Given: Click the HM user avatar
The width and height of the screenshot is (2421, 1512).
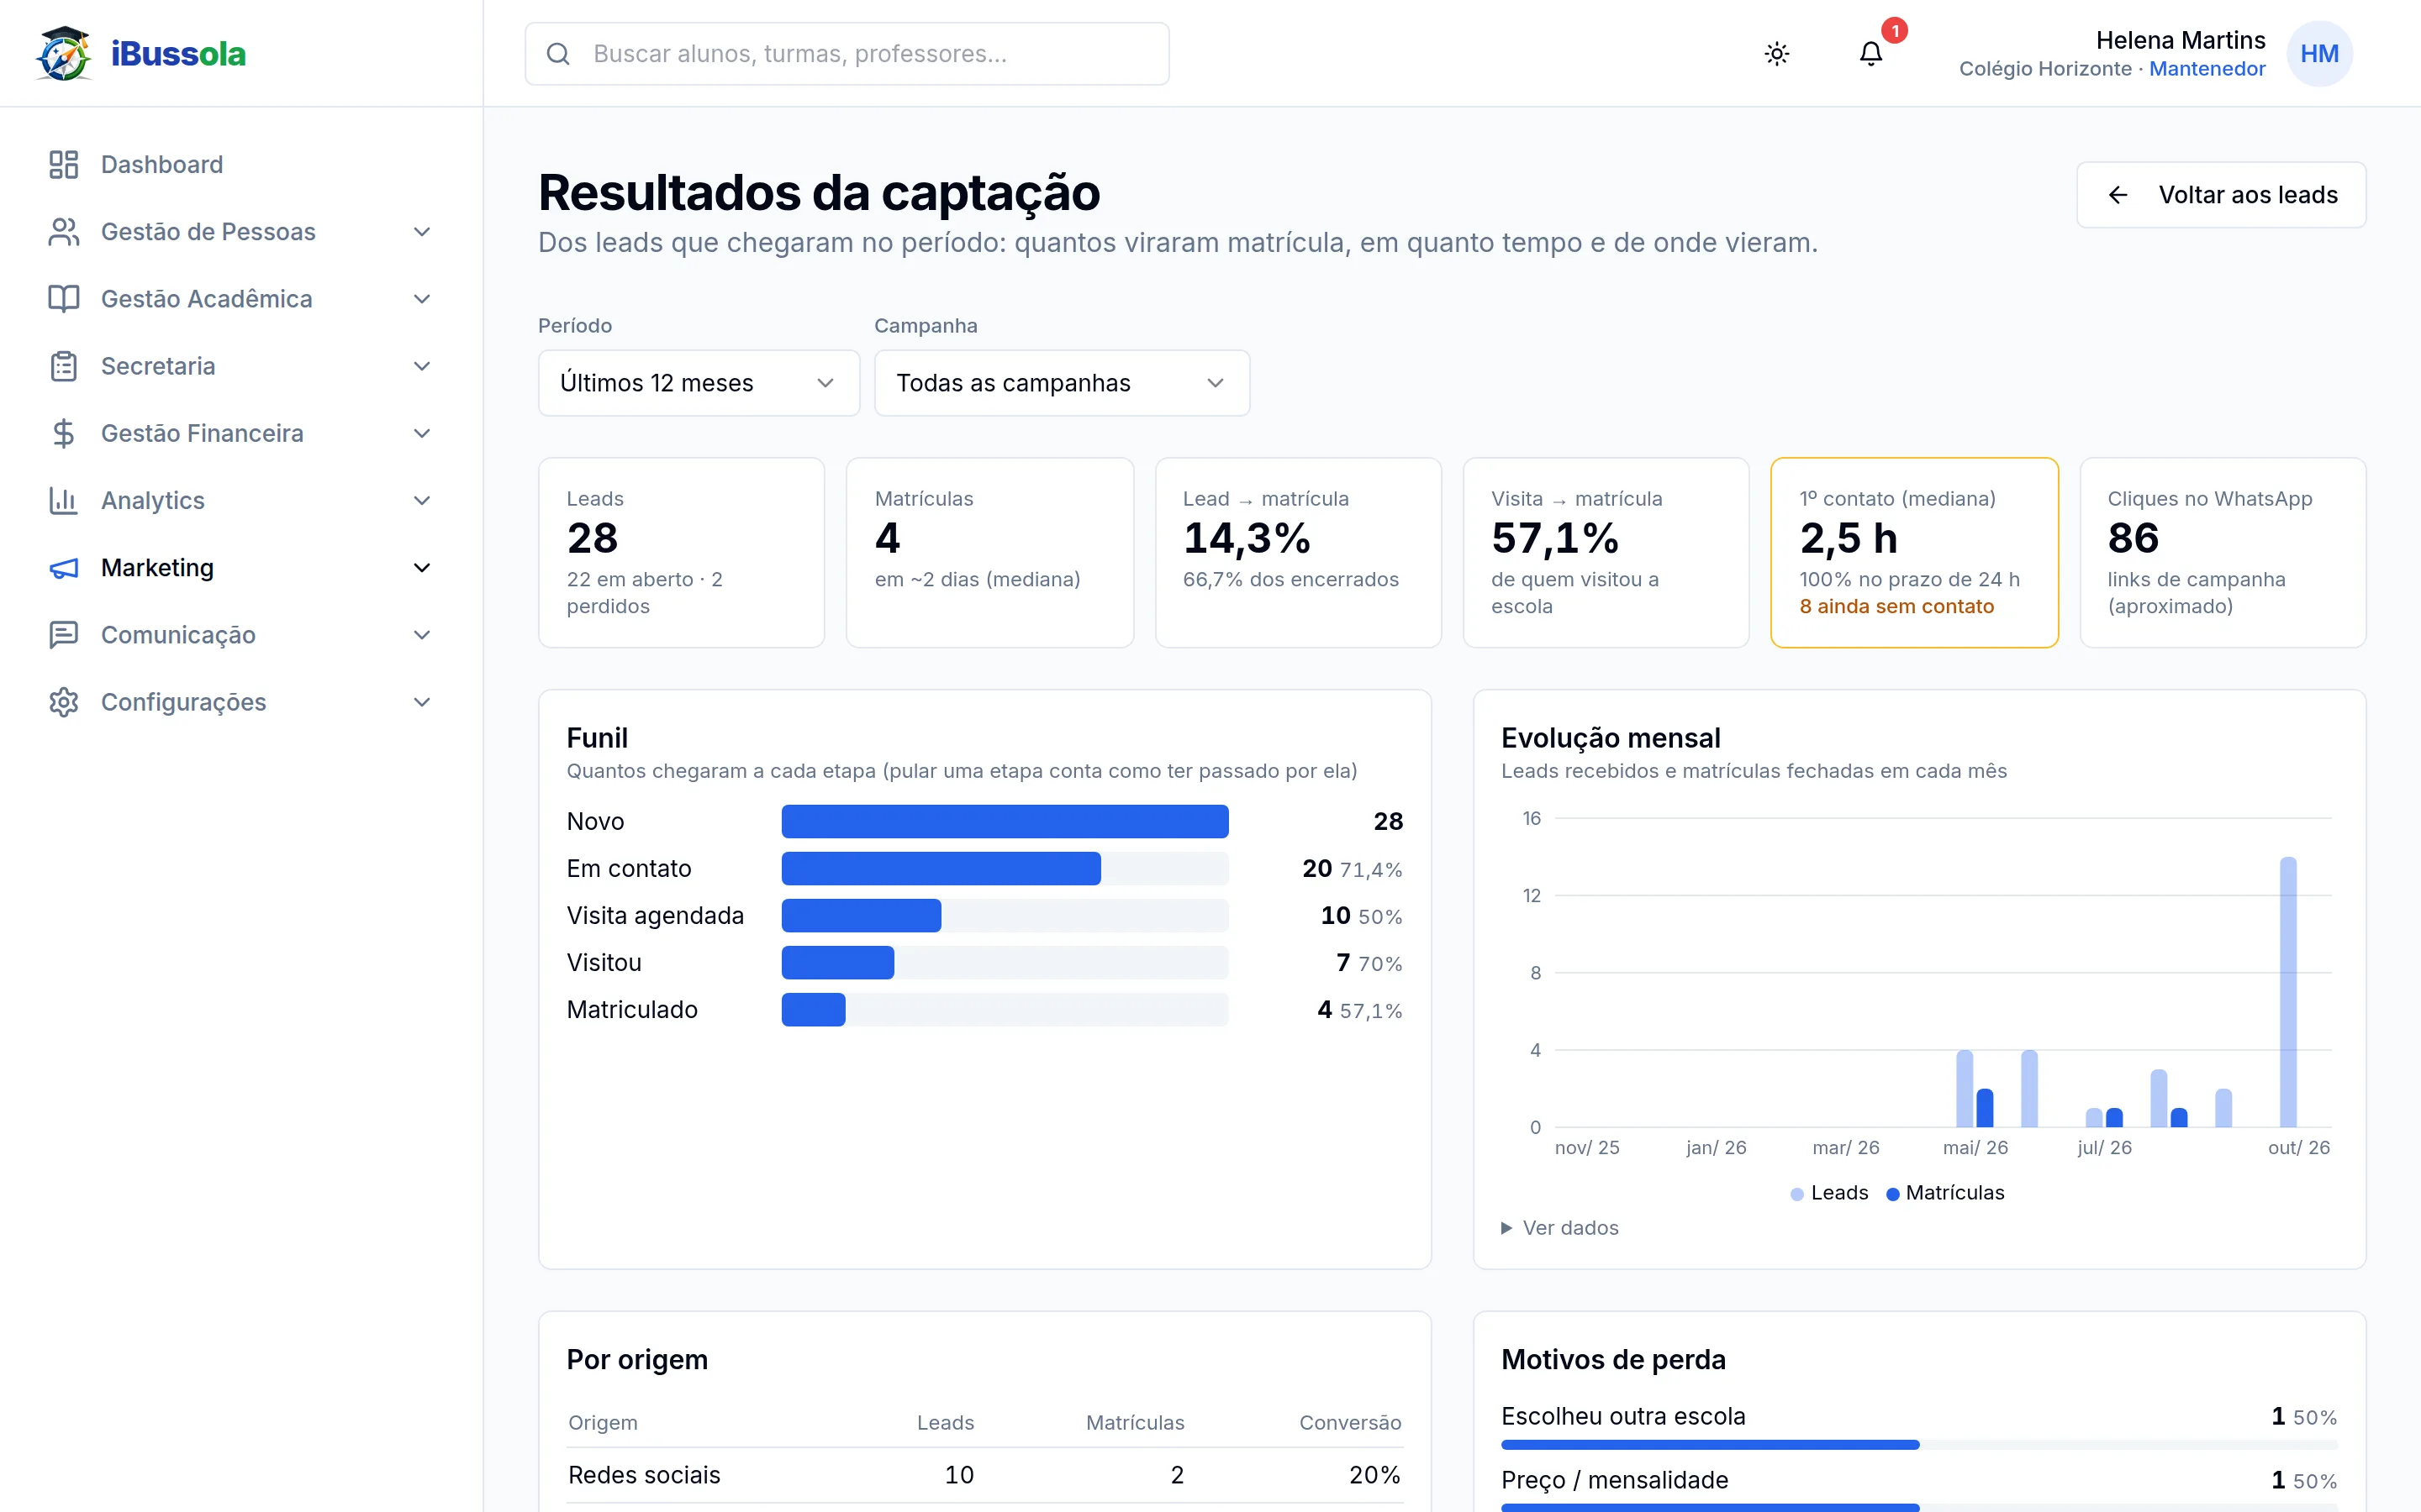Looking at the screenshot, I should [2319, 54].
